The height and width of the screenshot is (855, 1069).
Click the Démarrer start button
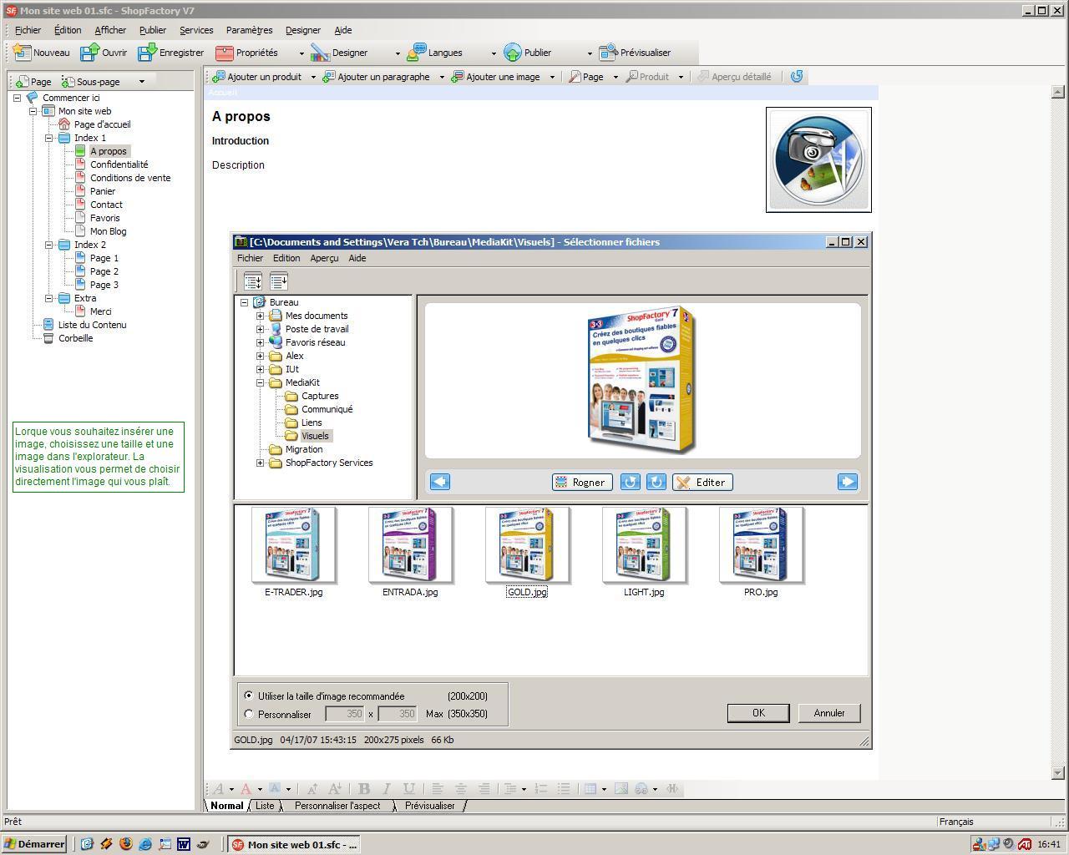[x=34, y=844]
